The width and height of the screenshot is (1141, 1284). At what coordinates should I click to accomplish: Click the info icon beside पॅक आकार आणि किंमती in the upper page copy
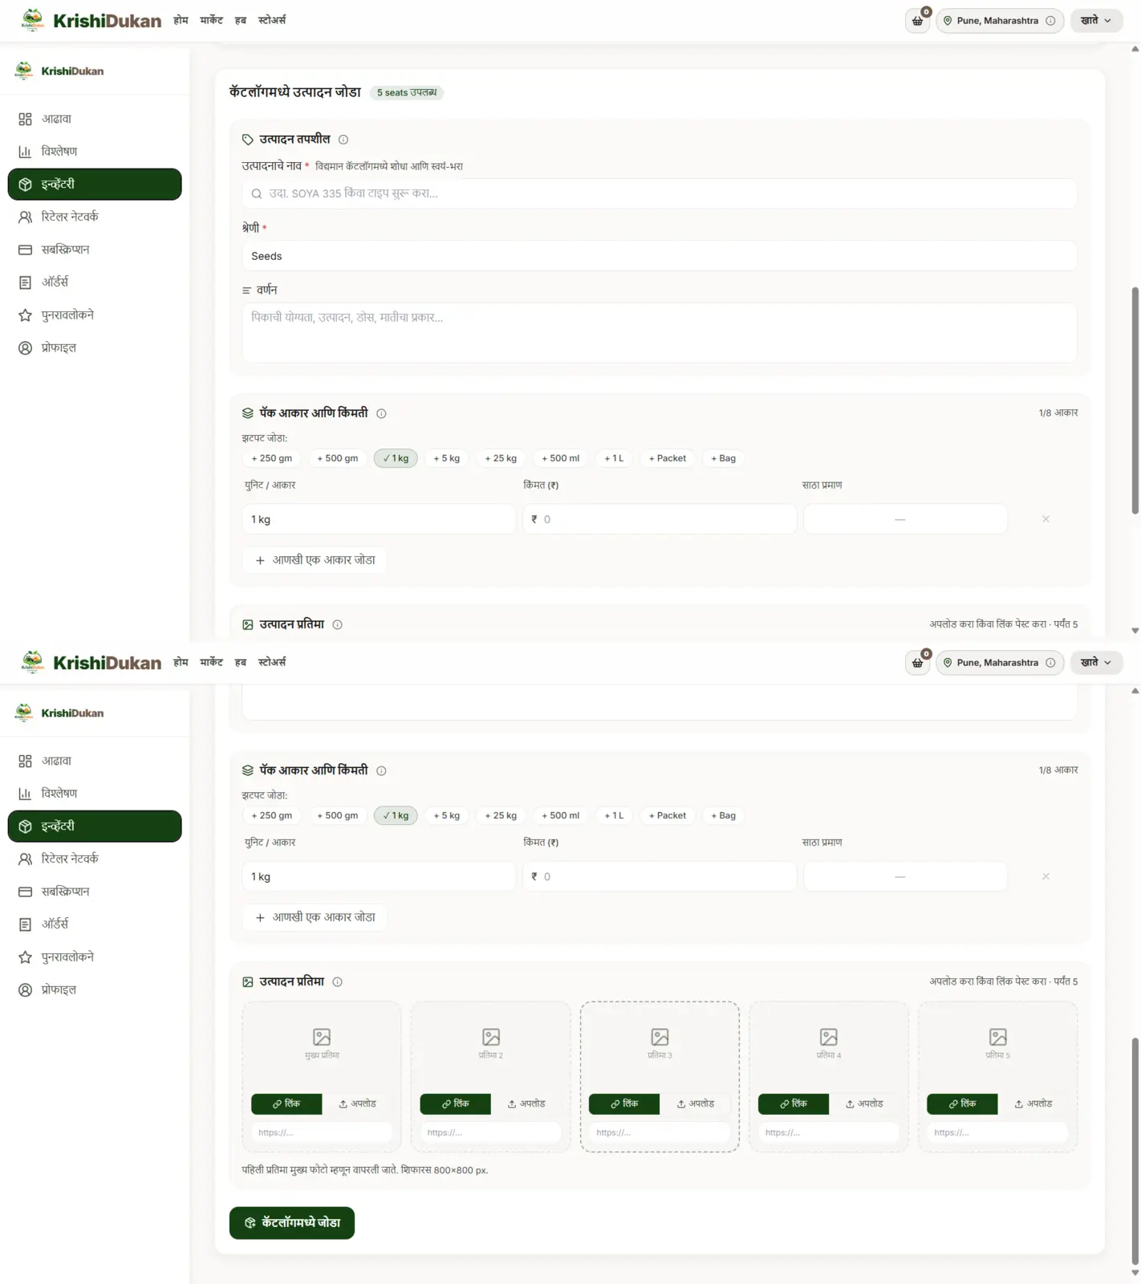pyautogui.click(x=381, y=413)
